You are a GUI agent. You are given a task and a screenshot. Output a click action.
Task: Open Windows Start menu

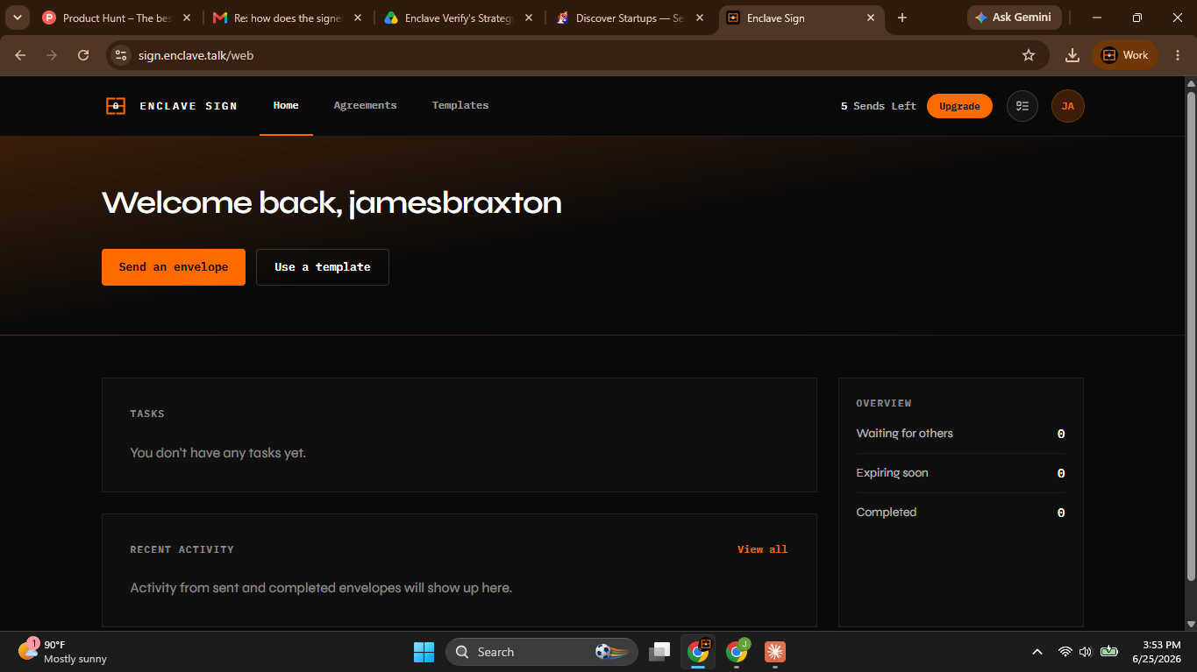click(x=424, y=652)
